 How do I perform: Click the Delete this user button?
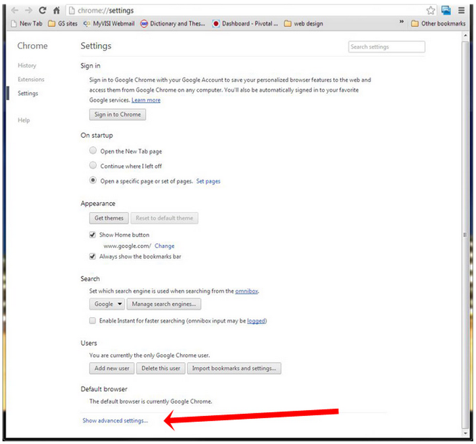[160, 369]
